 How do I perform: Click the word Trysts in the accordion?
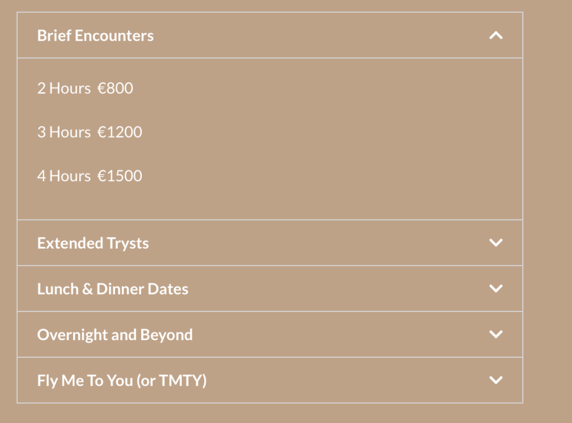pos(128,244)
